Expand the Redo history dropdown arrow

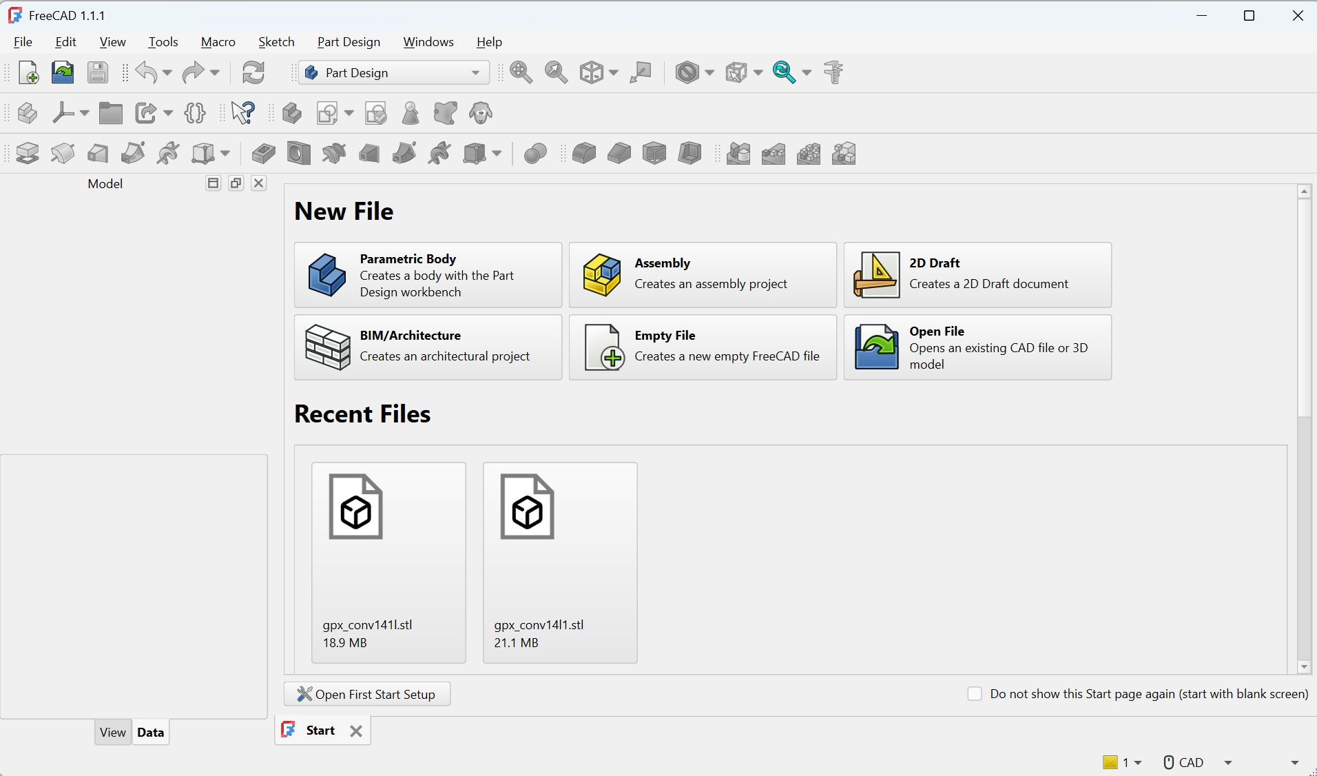(x=215, y=72)
